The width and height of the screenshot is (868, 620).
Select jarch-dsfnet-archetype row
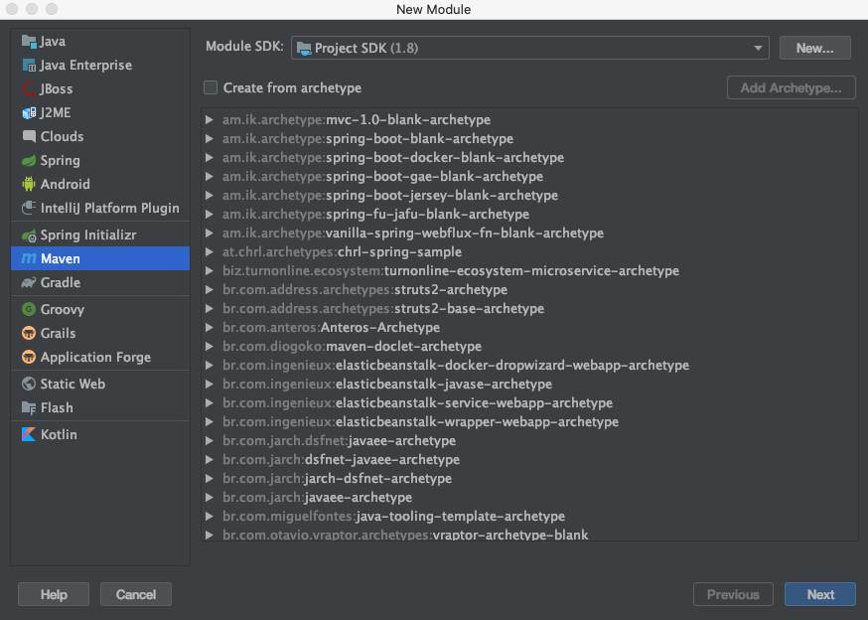(529, 478)
